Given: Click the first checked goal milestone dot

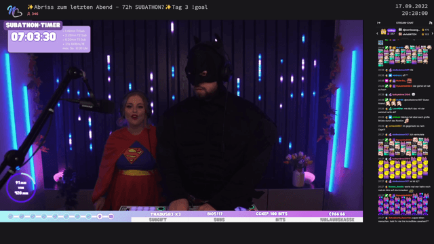Looking at the screenshot, I should [x=11, y=216].
